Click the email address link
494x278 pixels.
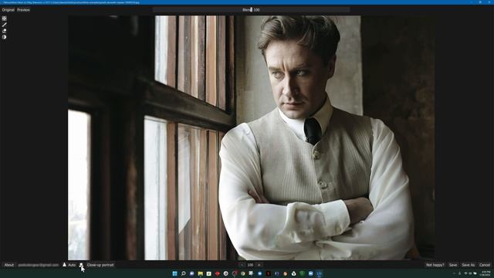click(x=39, y=265)
